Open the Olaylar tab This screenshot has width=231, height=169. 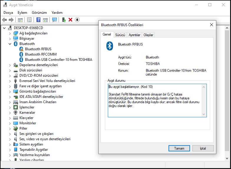pos(148,35)
